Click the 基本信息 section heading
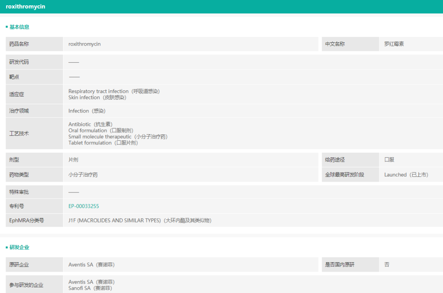 (x=19, y=27)
